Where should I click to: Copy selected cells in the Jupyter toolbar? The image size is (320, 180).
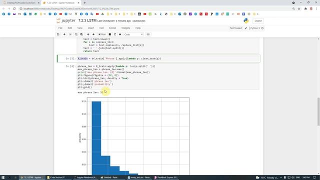[x=76, y=34]
